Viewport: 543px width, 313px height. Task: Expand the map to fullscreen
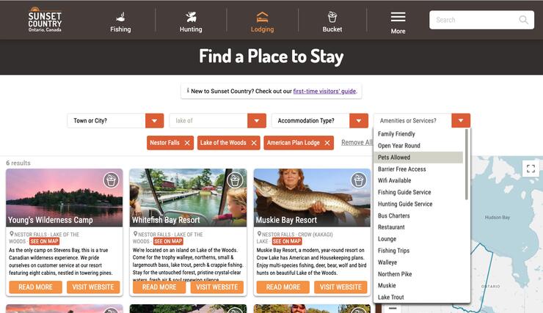click(531, 169)
